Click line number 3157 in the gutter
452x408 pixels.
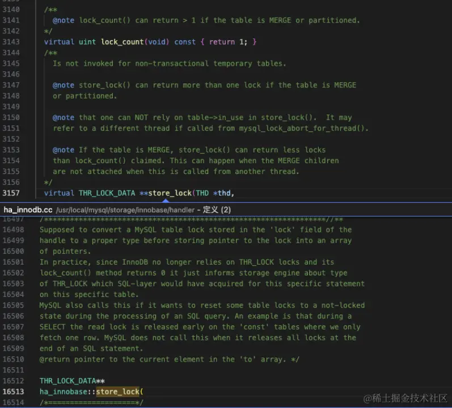point(11,193)
